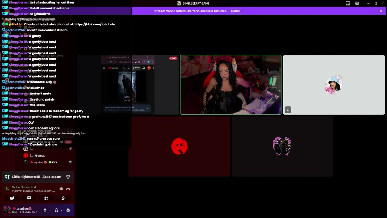Image resolution: width=387 pixels, height=218 pixels.
Task: Click the Video Connected status
Action: 24,187
